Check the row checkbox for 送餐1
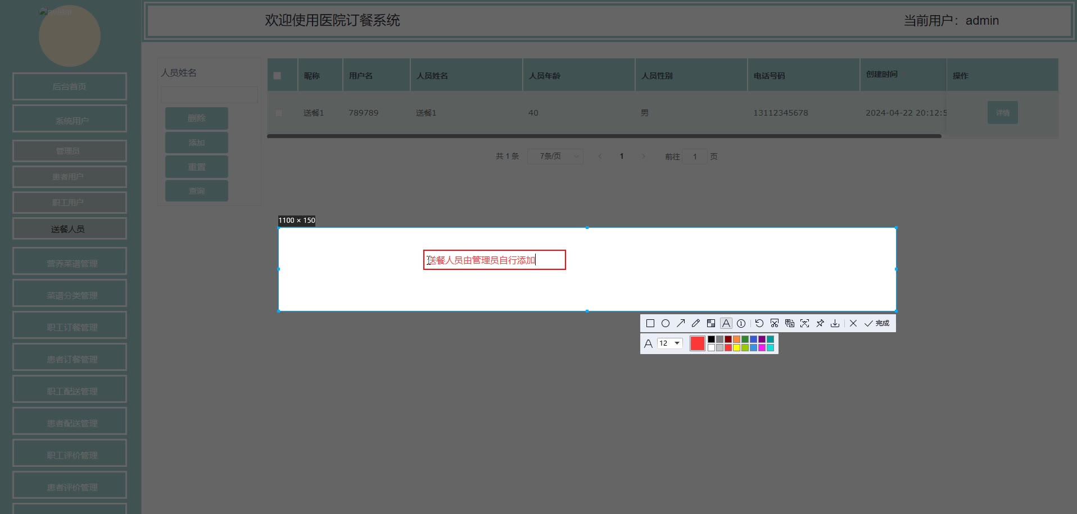 [279, 113]
